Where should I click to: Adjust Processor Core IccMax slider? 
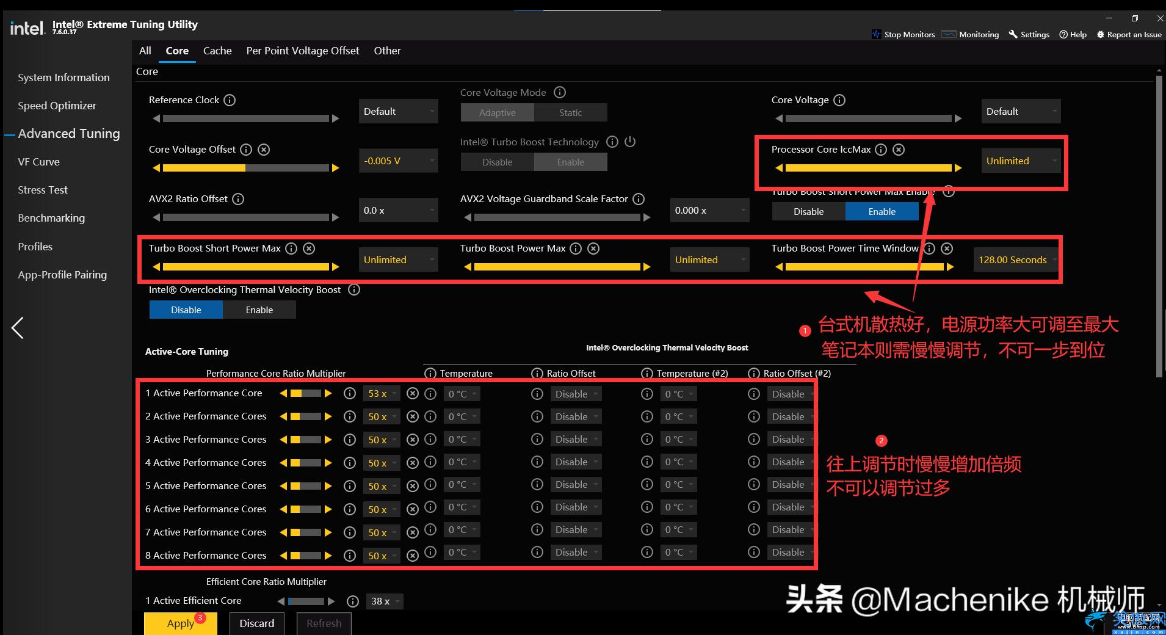pos(869,168)
